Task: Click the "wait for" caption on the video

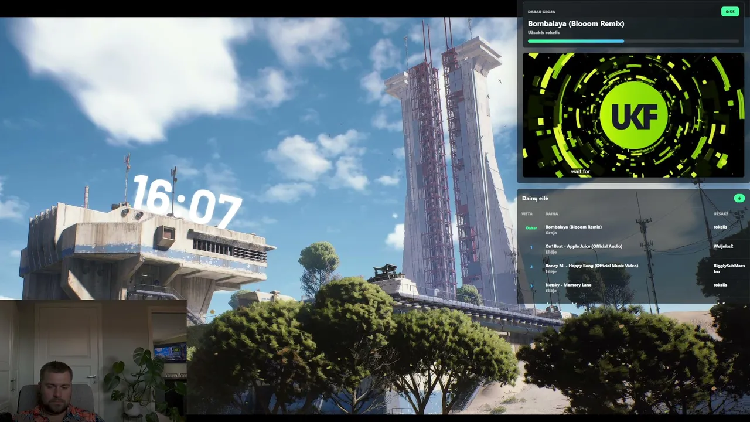Action: tap(580, 172)
